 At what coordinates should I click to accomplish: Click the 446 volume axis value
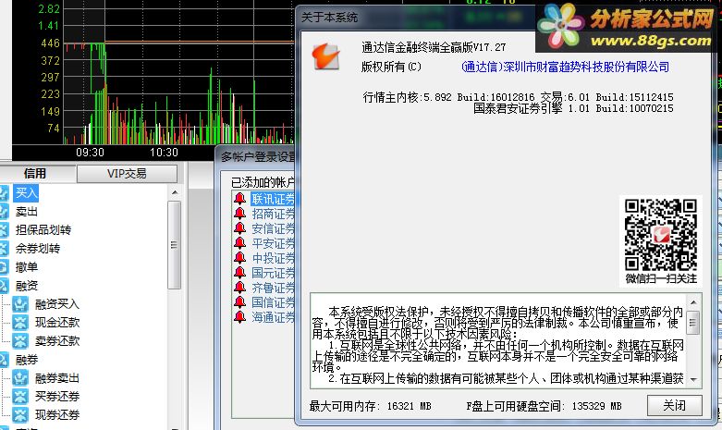50,43
